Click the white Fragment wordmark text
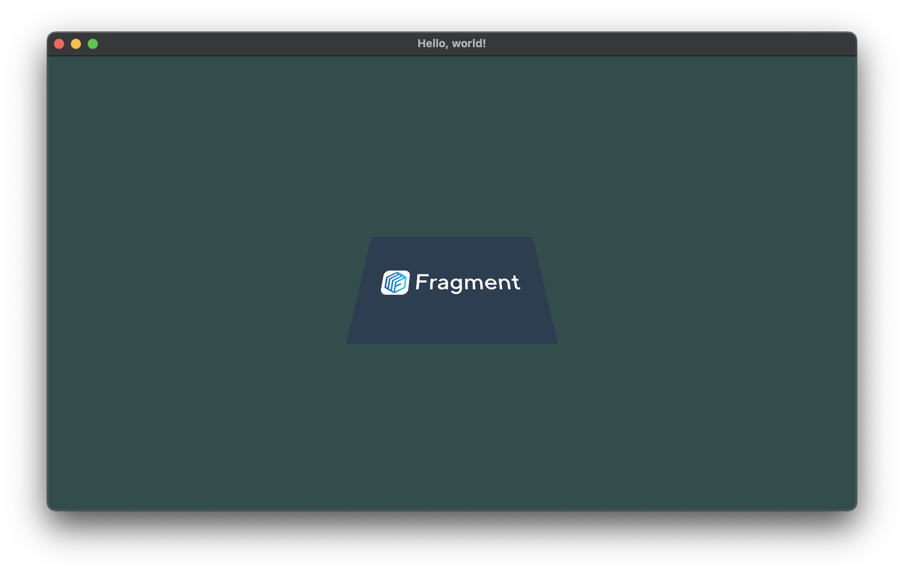 coord(467,282)
